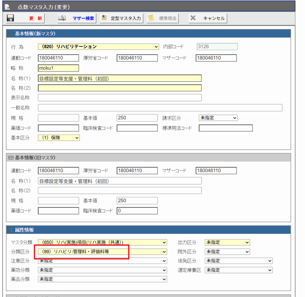Screen dimensions: 305x297
Task: Click the 表示名称 field
Action: coord(120,98)
